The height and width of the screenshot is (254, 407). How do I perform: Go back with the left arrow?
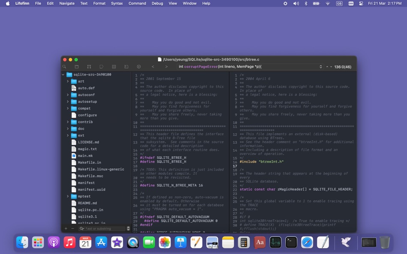[153, 67]
